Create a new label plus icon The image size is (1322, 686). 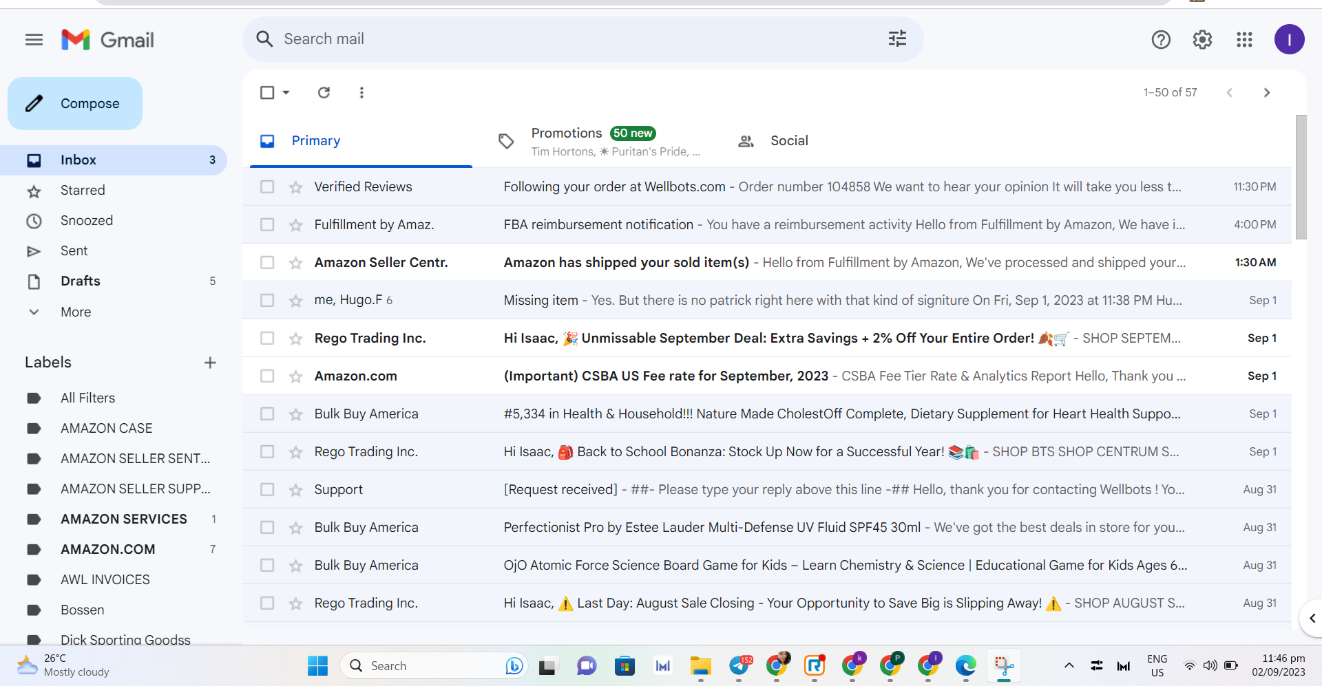tap(210, 363)
